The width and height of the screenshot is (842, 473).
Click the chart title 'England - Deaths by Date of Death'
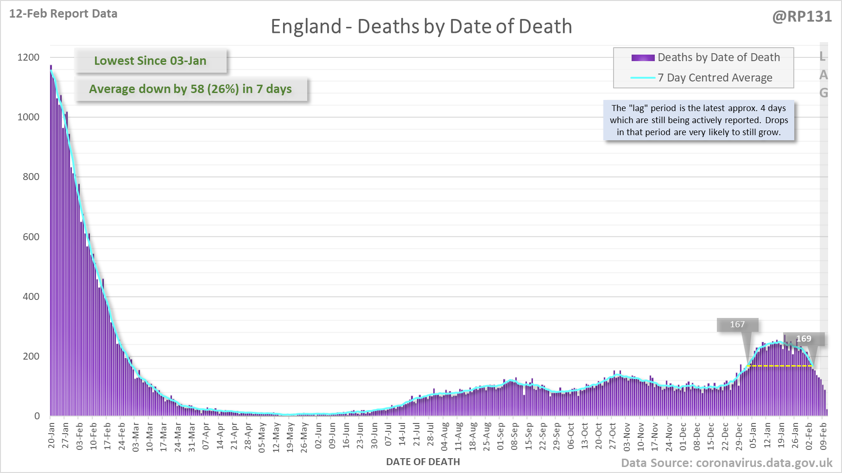(421, 26)
